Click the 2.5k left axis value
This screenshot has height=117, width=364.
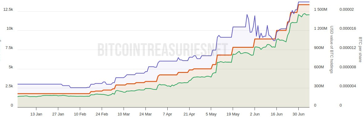[9, 86]
